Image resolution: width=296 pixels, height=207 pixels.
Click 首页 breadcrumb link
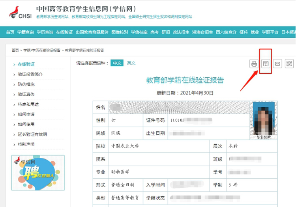tap(15, 50)
